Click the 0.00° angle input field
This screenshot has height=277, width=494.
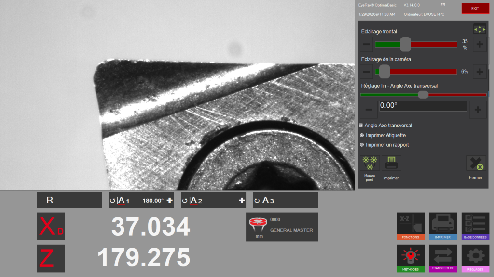pyautogui.click(x=422, y=106)
